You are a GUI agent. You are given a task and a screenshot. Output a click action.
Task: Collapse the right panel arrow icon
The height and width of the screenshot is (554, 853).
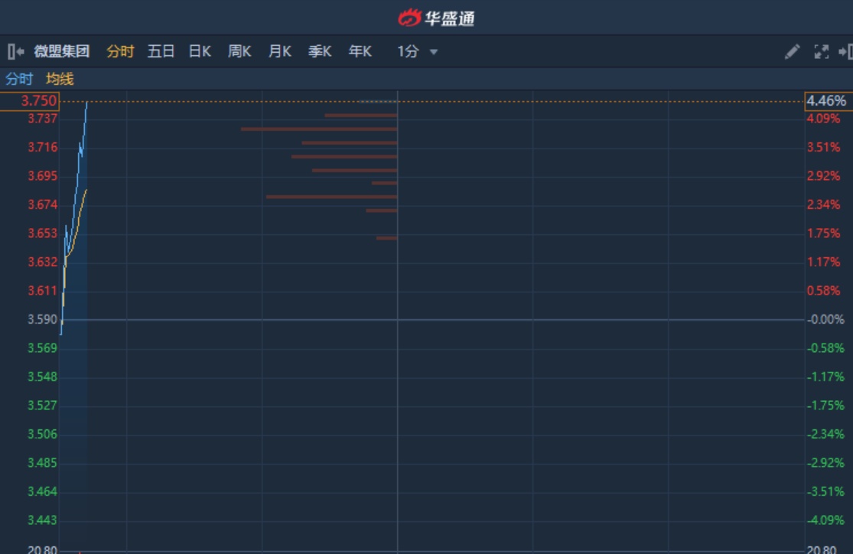(845, 52)
